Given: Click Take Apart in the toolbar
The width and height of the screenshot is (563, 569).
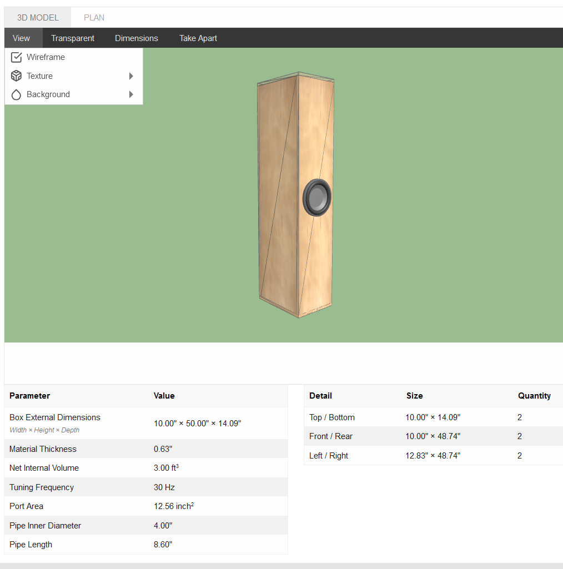Looking at the screenshot, I should [198, 38].
